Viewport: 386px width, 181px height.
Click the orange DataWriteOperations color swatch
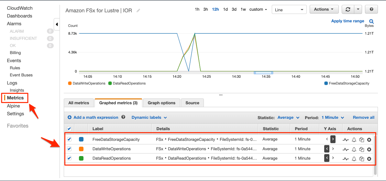pos(81,149)
